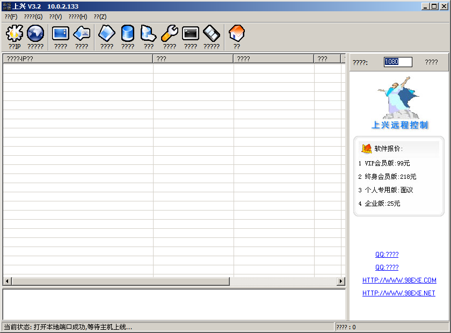Click the photo card icon beside the monitor
Viewport: 451px width, 333px height.
pos(82,34)
